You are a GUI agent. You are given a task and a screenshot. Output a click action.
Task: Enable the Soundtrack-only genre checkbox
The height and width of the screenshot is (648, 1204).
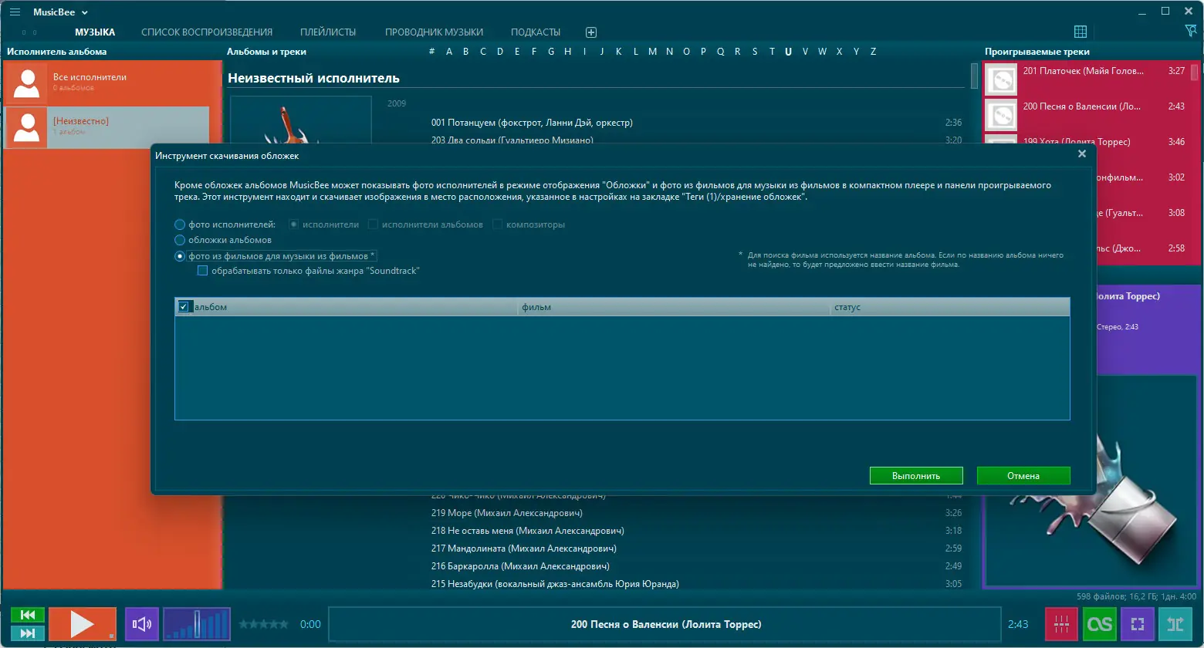[203, 271]
